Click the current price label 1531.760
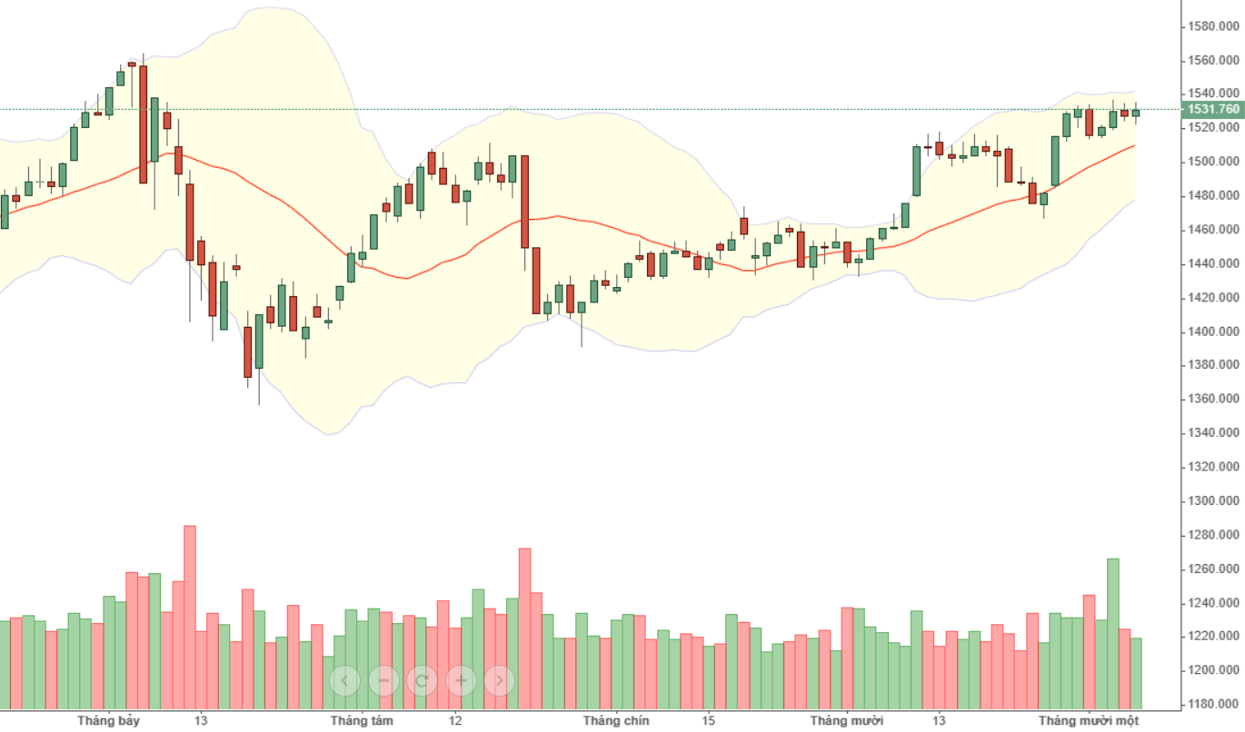The image size is (1245, 732). (1211, 109)
